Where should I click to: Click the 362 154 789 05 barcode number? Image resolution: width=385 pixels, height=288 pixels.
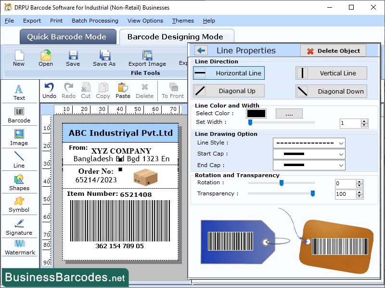(x=119, y=246)
